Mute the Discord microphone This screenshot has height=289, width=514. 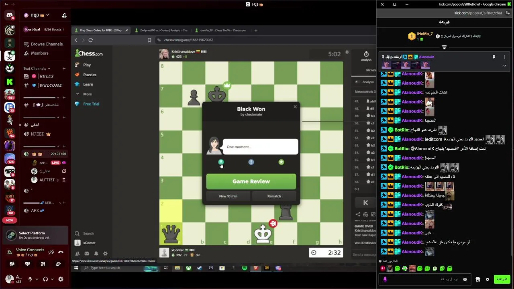click(30, 279)
